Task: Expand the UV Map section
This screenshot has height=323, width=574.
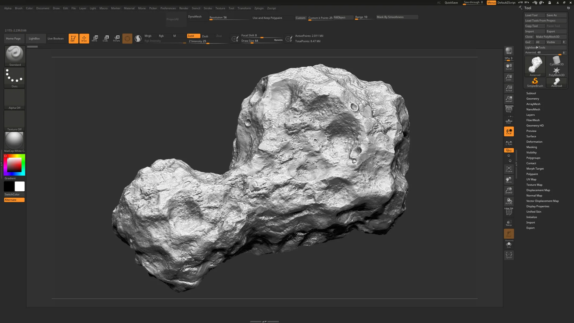Action: (x=531, y=179)
